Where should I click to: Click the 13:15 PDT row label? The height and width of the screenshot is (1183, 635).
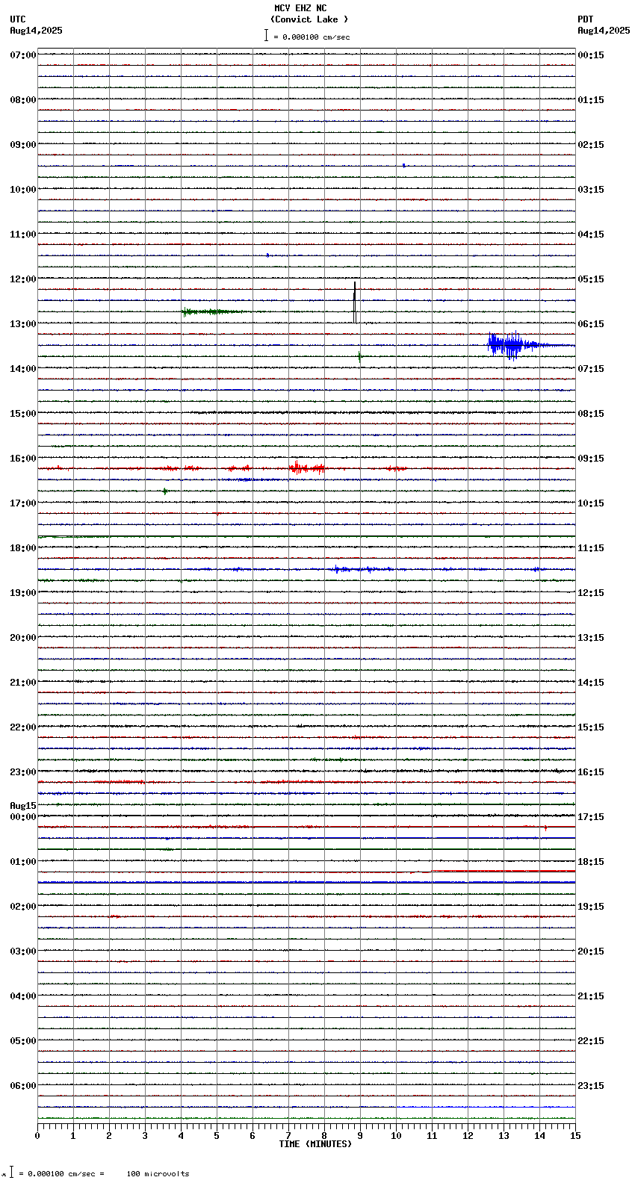591,638
